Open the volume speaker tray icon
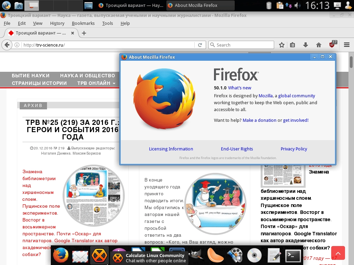This screenshot has height=265, width=354. click(x=297, y=6)
